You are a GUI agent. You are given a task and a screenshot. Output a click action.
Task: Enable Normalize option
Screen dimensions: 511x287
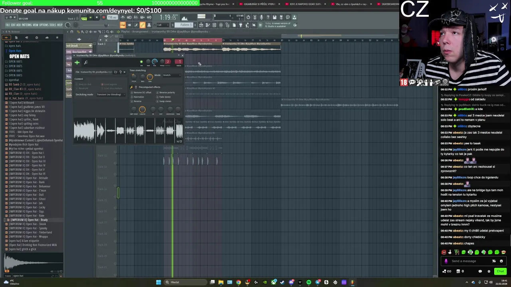[137, 97]
